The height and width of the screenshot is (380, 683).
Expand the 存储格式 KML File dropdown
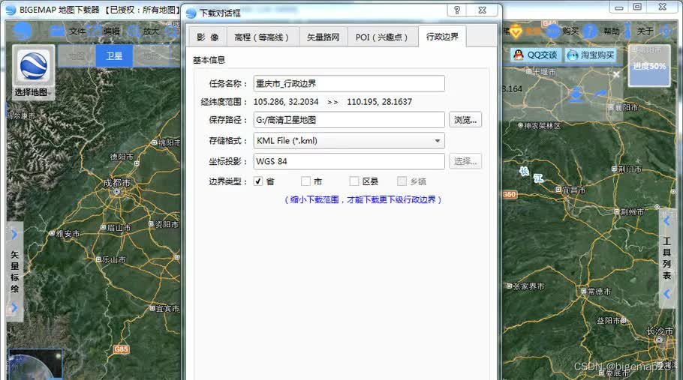coord(437,141)
